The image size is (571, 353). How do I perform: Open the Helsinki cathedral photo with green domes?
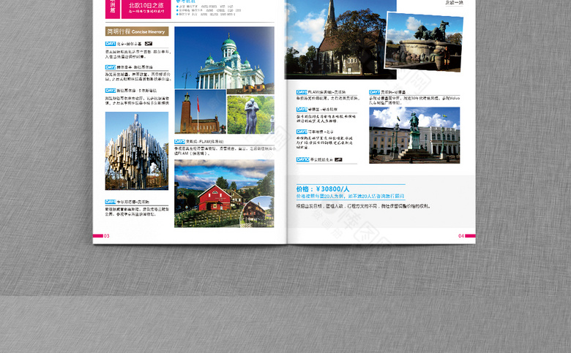[x=224, y=58]
